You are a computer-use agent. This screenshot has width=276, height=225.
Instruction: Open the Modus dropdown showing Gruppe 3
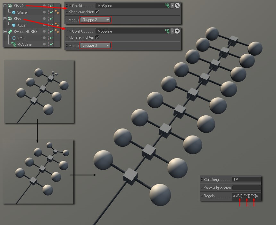pyautogui.click(x=96, y=45)
